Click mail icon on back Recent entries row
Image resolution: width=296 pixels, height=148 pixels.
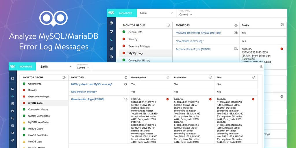coord(236,49)
